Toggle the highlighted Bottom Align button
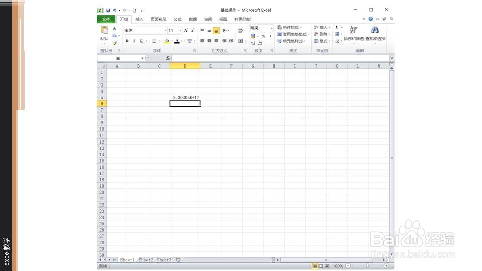This screenshot has width=482, height=271. pyautogui.click(x=216, y=31)
